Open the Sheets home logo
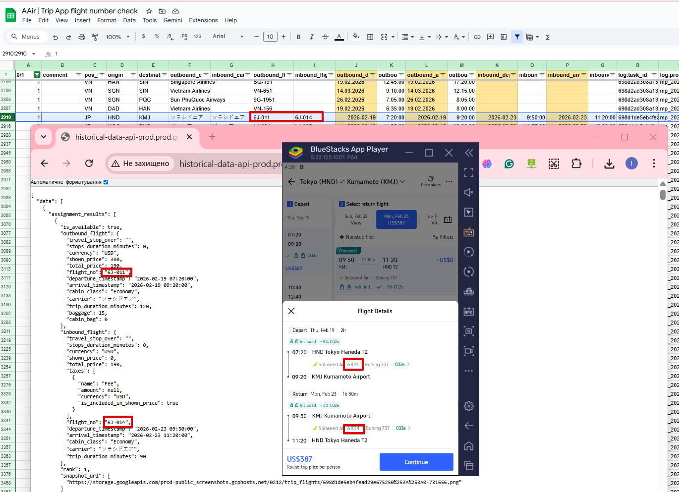Viewport: 679px width, 492px height. click(10, 15)
